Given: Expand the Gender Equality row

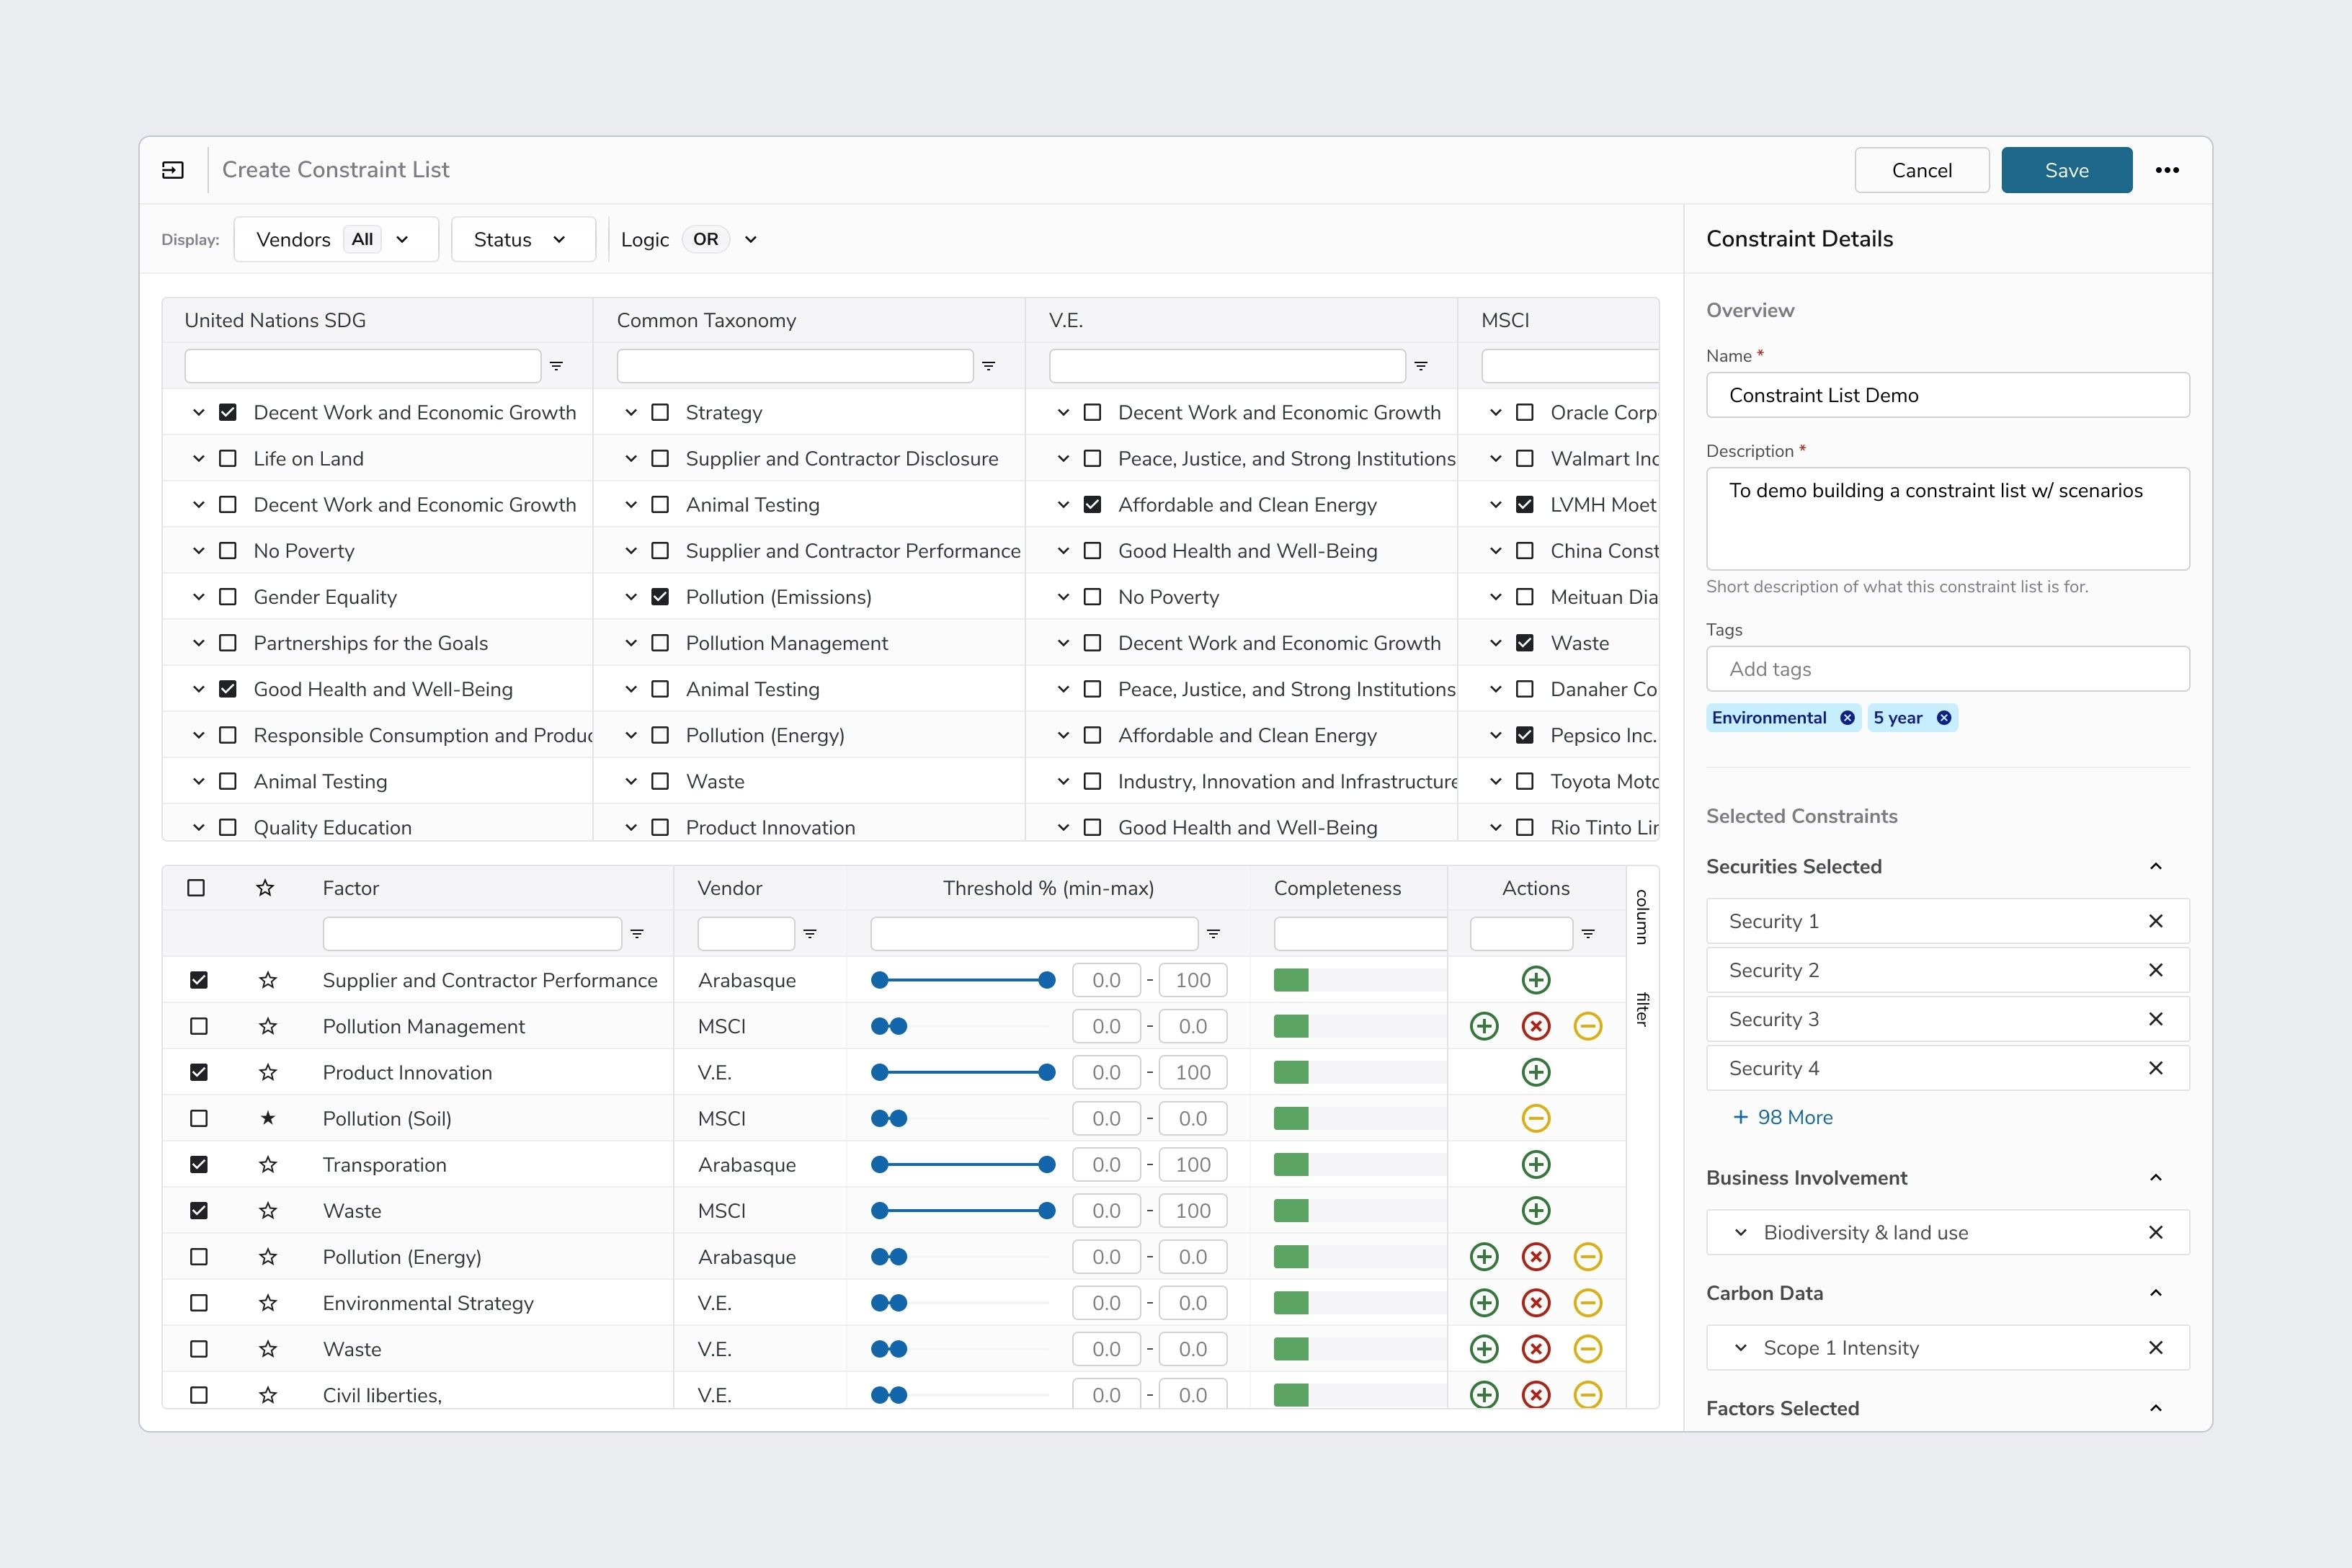Looking at the screenshot, I should [199, 597].
